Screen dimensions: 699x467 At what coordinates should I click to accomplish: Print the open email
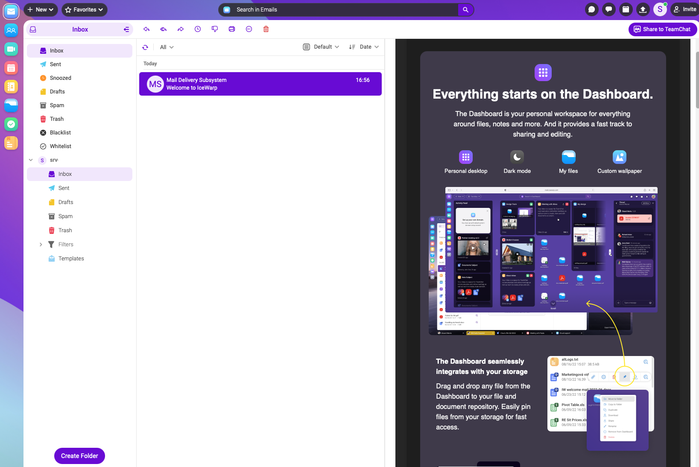click(232, 29)
